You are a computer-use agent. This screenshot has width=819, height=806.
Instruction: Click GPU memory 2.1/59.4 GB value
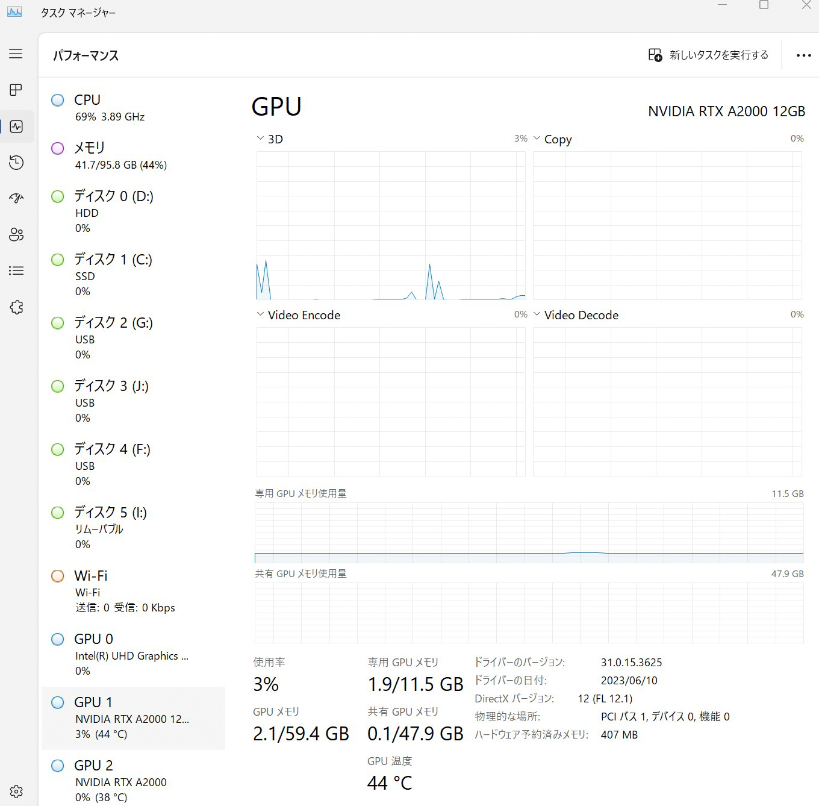pos(301,734)
